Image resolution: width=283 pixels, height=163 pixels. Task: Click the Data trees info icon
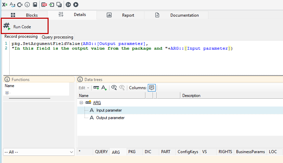tap(80, 79)
